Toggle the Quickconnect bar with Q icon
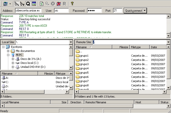 coord(28,3)
